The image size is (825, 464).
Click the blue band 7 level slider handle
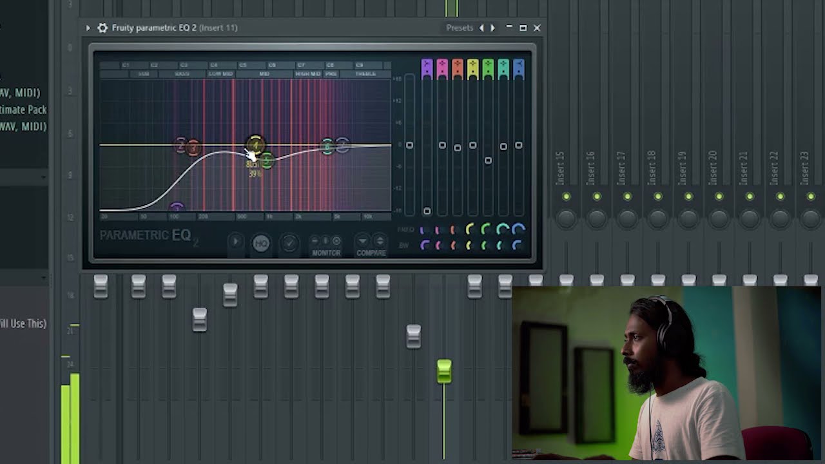tap(519, 146)
